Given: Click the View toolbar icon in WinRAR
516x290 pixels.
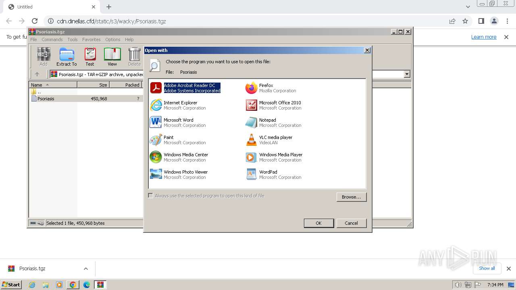Looking at the screenshot, I should coord(112,57).
